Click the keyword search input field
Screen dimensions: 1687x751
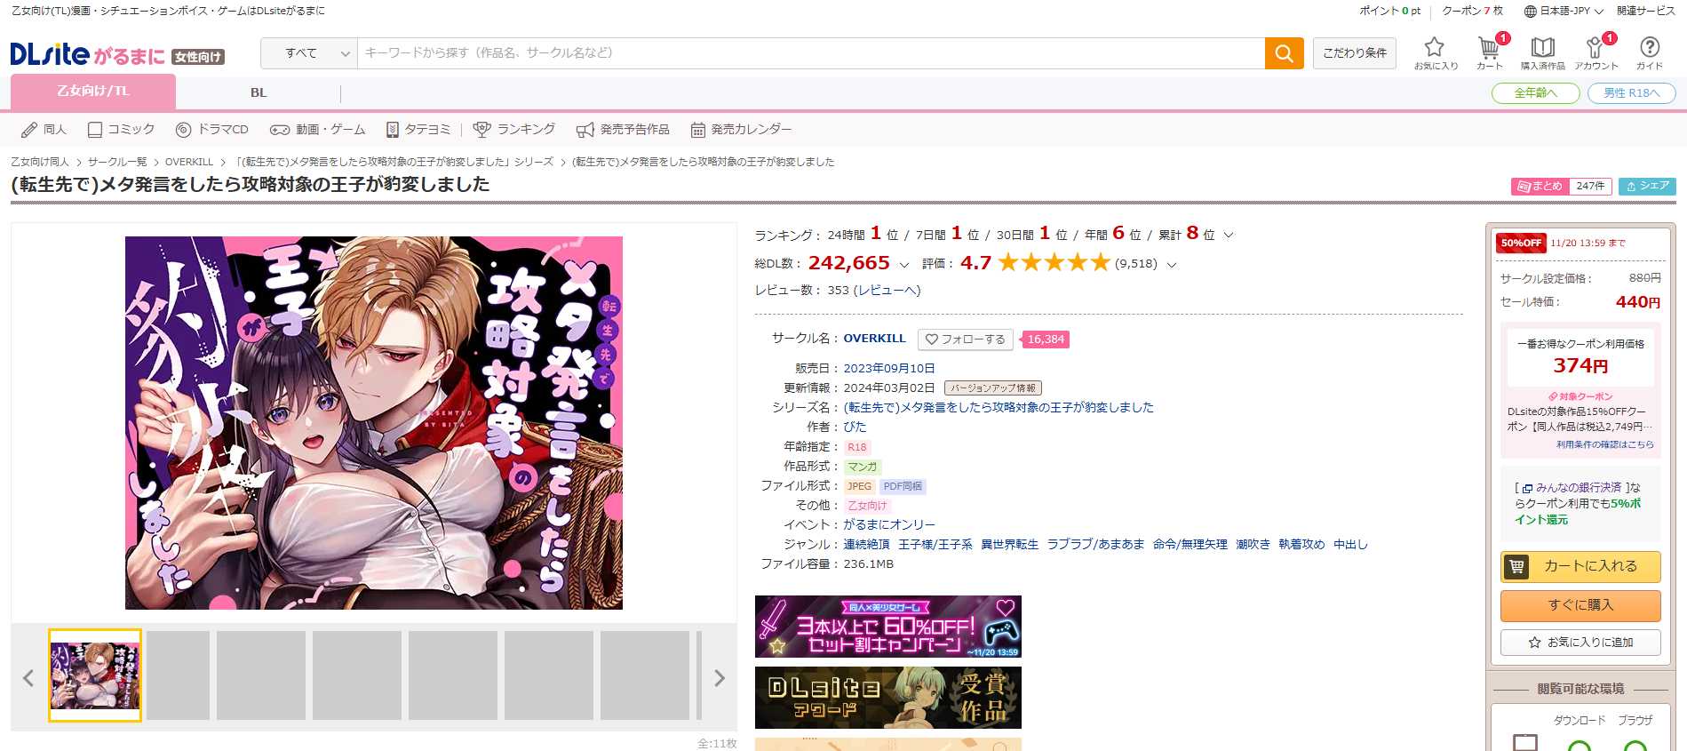810,53
